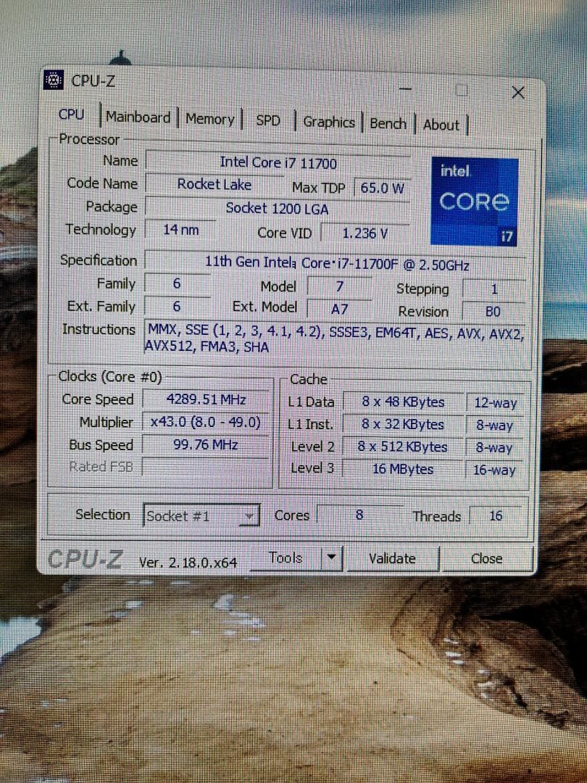Close the CPU-Z window with X
This screenshot has width=587, height=783.
pyautogui.click(x=518, y=92)
